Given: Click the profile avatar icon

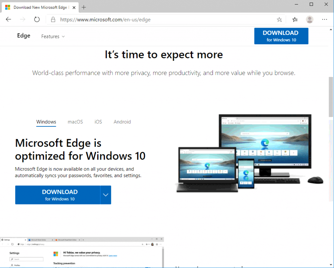Looking at the screenshot, I should 309,19.
